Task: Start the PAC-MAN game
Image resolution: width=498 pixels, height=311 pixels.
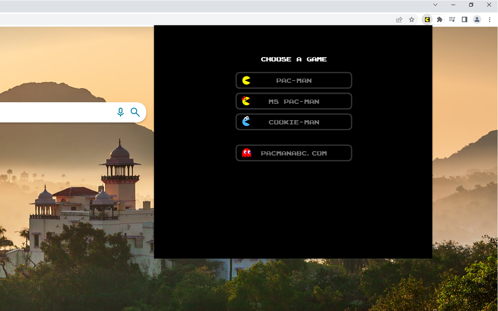Action: [294, 80]
